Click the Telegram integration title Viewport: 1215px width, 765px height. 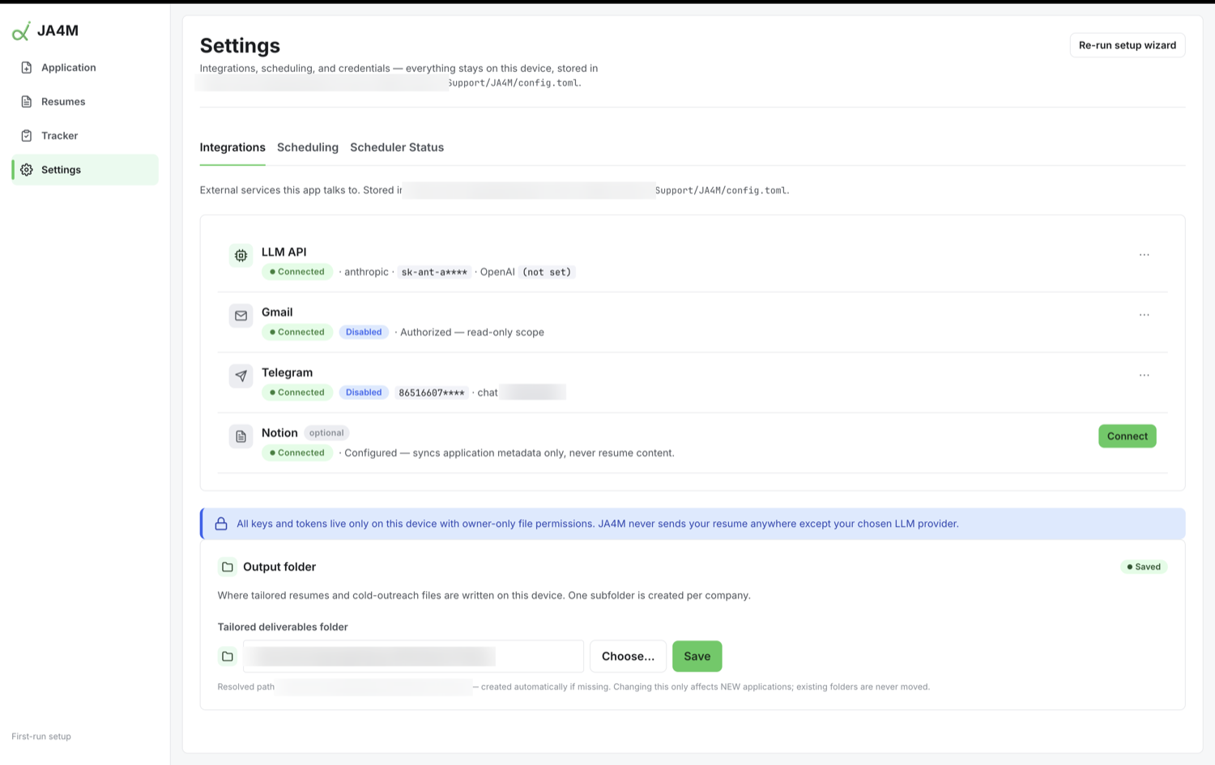click(287, 372)
